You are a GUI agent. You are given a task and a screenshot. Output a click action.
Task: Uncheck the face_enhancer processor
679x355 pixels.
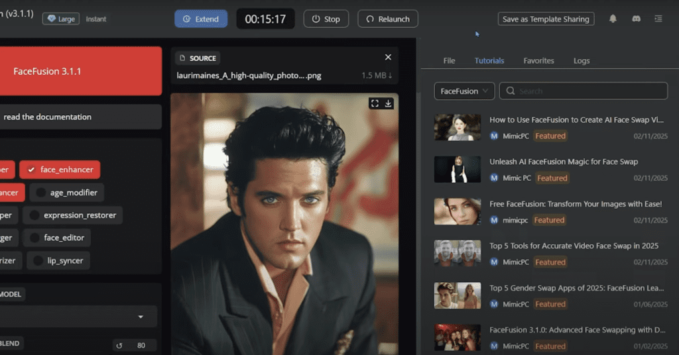click(31, 170)
